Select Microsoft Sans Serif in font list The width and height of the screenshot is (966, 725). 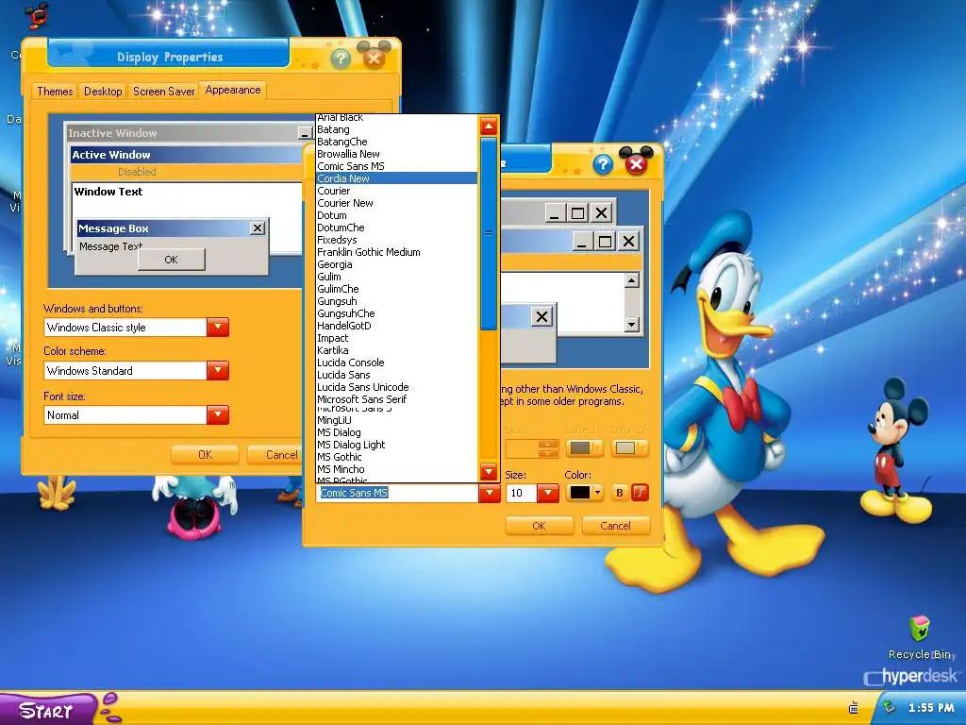pyautogui.click(x=397, y=399)
